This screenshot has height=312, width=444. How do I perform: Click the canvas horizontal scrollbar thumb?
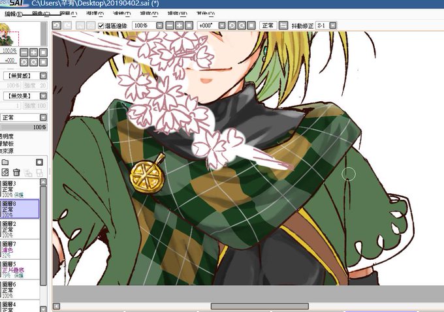(260, 306)
